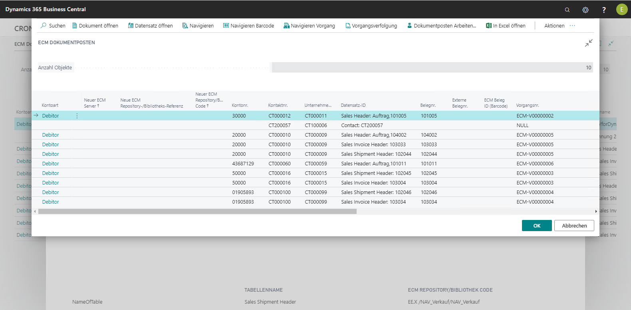Click the Navigieren Vorgang icon
This screenshot has width=631, height=310.
286,26
